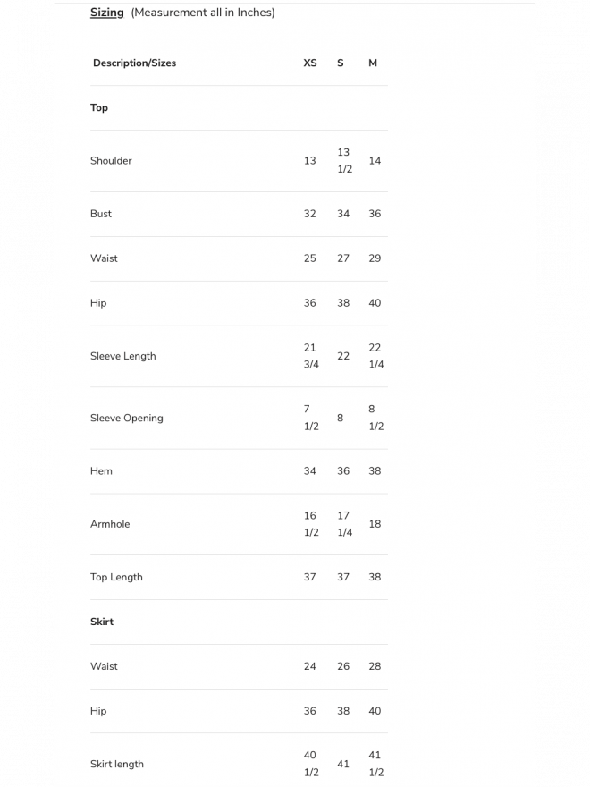Select the S column header
Viewport: 590px width, 787px height.
coord(341,63)
